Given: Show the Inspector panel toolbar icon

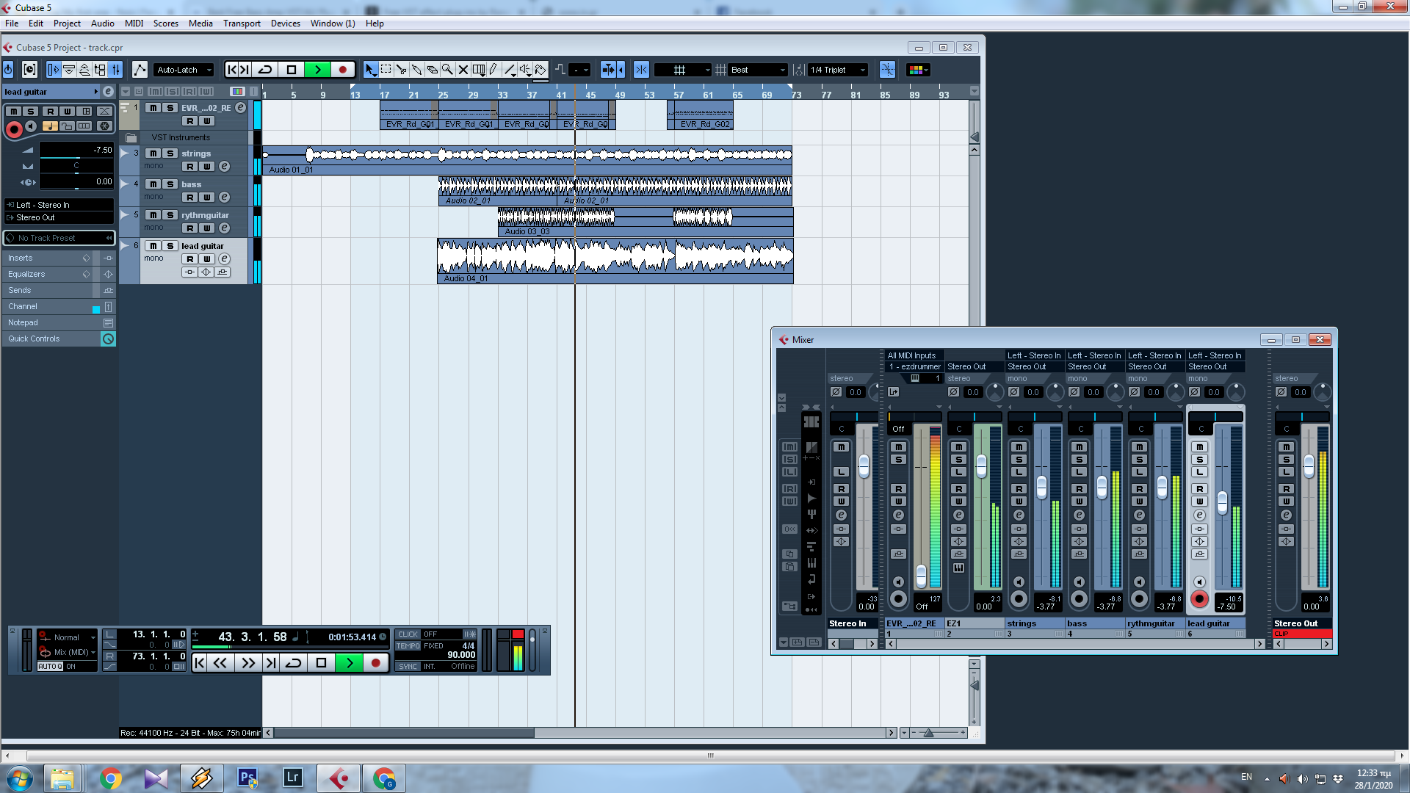Looking at the screenshot, I should (54, 70).
